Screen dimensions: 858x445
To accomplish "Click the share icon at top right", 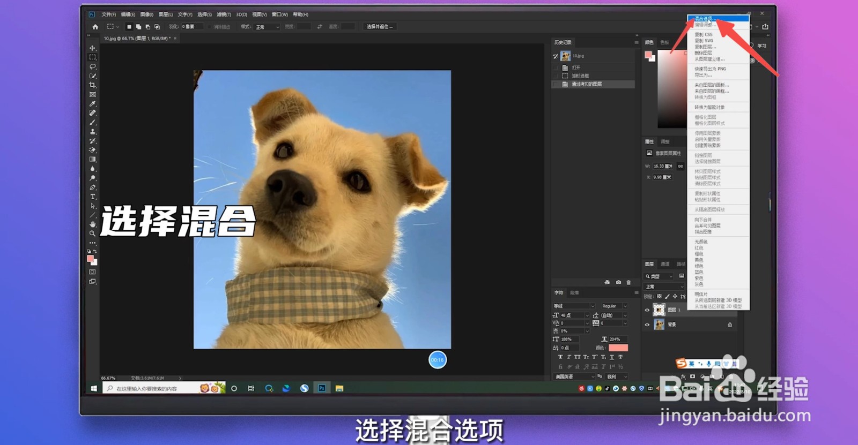I will 765,27.
